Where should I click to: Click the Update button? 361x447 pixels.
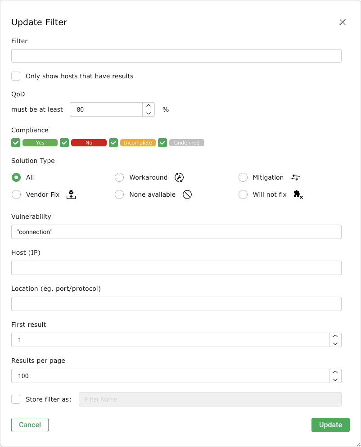pos(330,425)
